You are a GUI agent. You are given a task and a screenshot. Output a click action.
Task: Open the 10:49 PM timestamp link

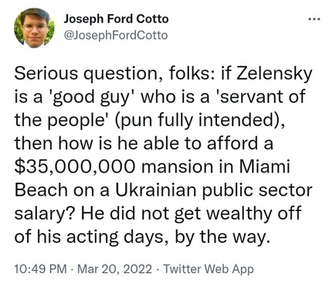tap(40, 269)
